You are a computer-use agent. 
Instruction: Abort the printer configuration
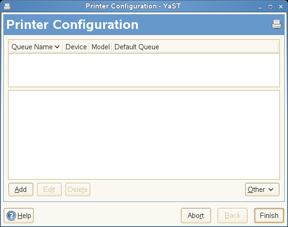click(x=196, y=216)
